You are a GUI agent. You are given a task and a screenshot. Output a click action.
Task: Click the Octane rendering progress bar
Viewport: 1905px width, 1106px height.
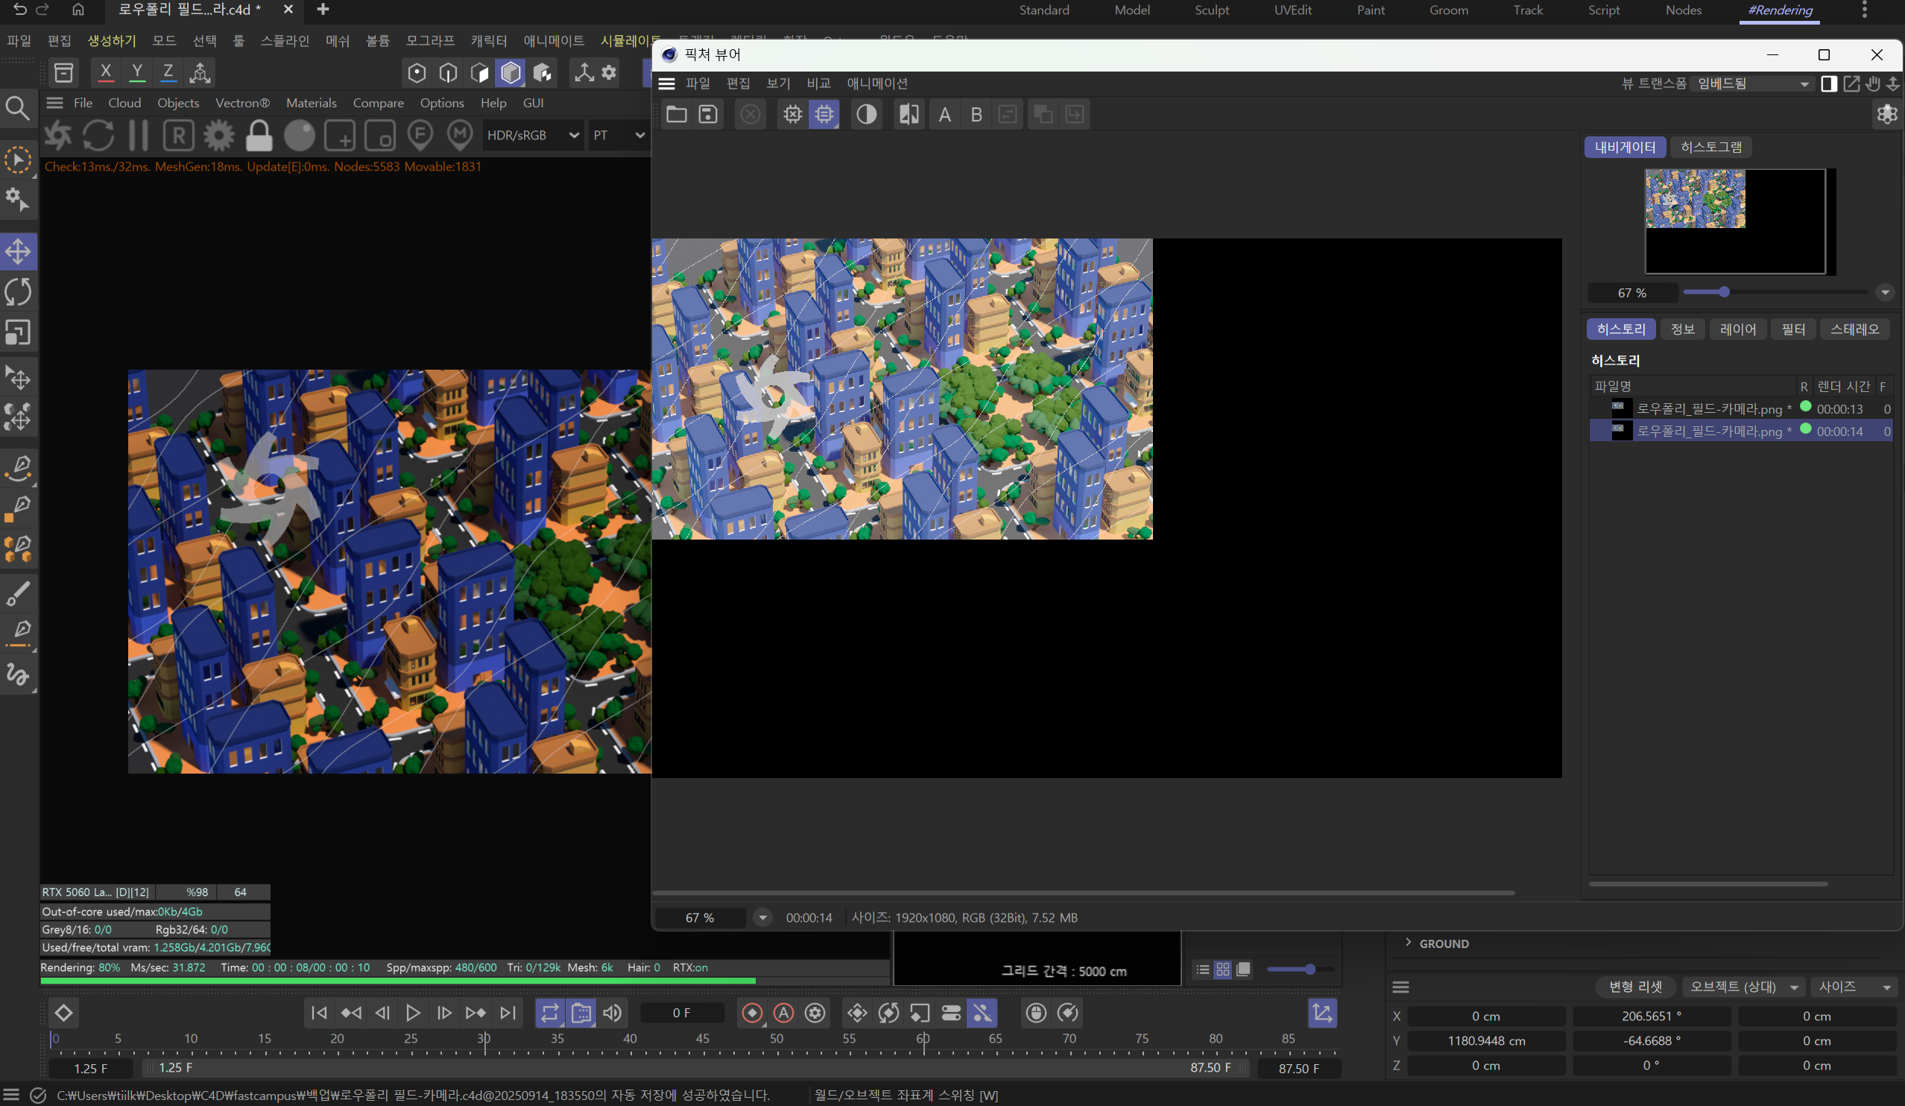coord(464,981)
